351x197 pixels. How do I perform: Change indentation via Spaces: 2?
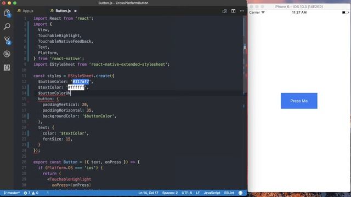[x=170, y=193]
